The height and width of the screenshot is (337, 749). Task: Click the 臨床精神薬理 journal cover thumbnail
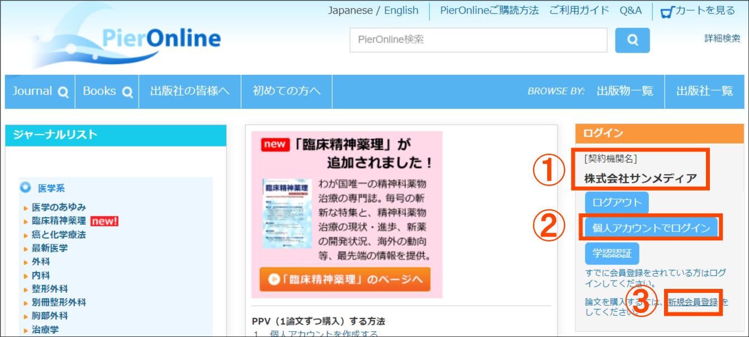287,214
